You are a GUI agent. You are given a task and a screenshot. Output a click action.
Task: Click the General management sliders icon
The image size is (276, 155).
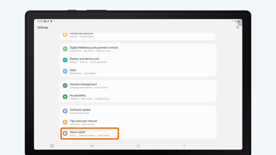65,86
